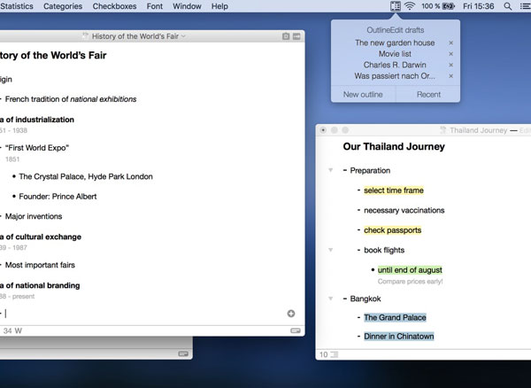Open Spotlight search magnifier icon

pos(507,6)
